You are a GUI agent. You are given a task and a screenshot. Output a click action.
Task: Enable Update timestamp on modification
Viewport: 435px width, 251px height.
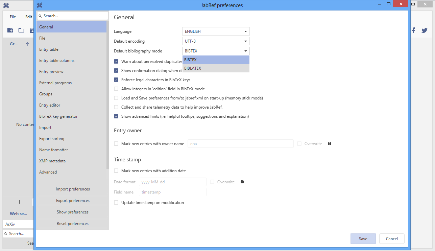point(116,203)
